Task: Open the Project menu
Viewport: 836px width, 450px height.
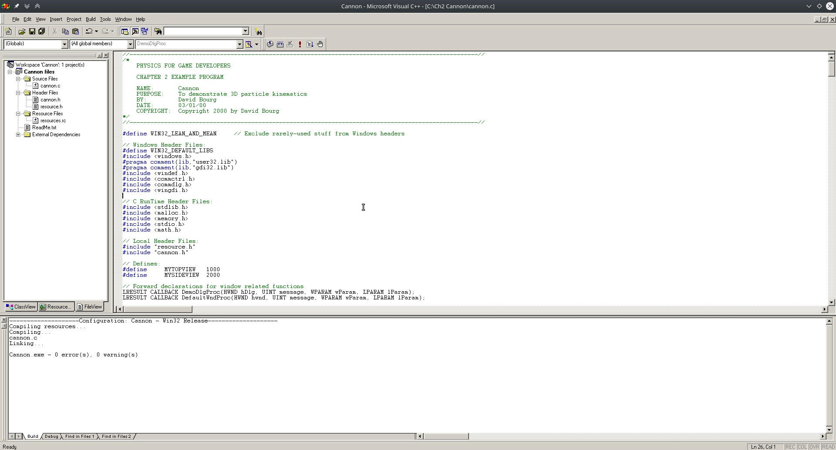Action: (x=74, y=19)
